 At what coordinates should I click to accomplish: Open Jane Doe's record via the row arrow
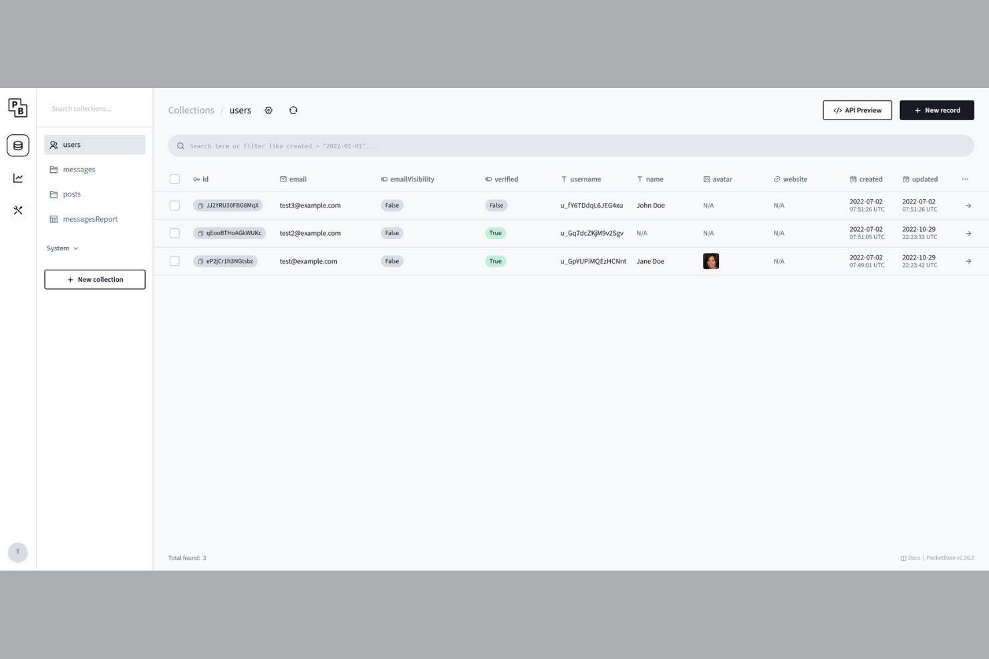[968, 261]
